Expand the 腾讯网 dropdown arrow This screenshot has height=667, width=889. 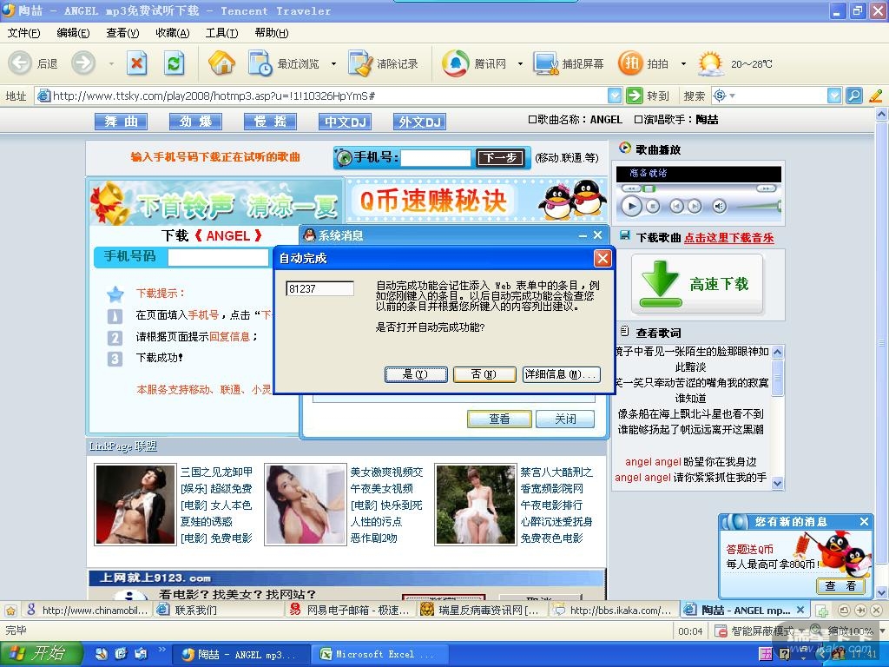pos(520,63)
